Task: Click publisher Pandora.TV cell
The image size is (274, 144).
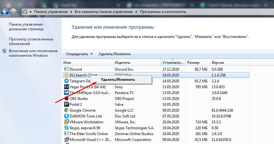Action: point(124,93)
